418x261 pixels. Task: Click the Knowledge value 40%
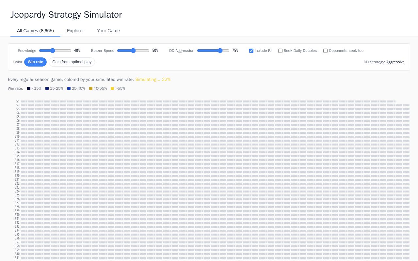77,51
